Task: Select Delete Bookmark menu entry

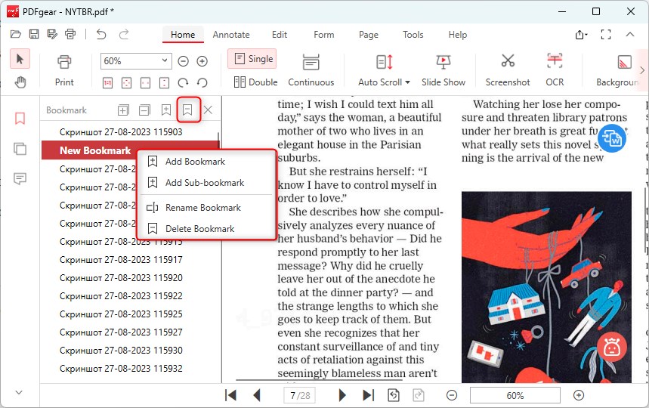Action: tap(199, 229)
